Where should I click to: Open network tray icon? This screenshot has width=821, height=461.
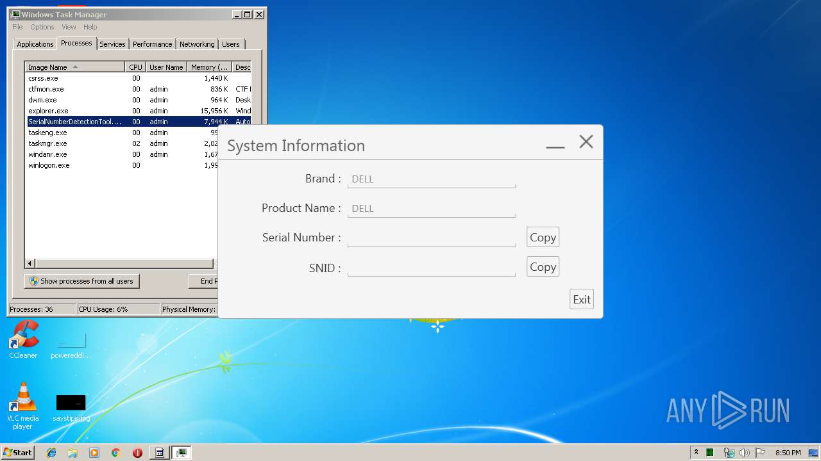coord(729,453)
